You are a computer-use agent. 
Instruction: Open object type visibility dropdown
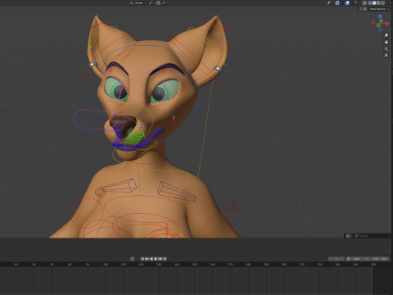(330, 3)
